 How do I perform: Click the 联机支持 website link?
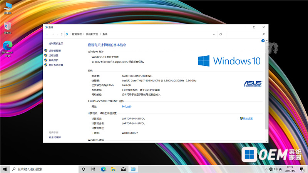click(x=127, y=106)
